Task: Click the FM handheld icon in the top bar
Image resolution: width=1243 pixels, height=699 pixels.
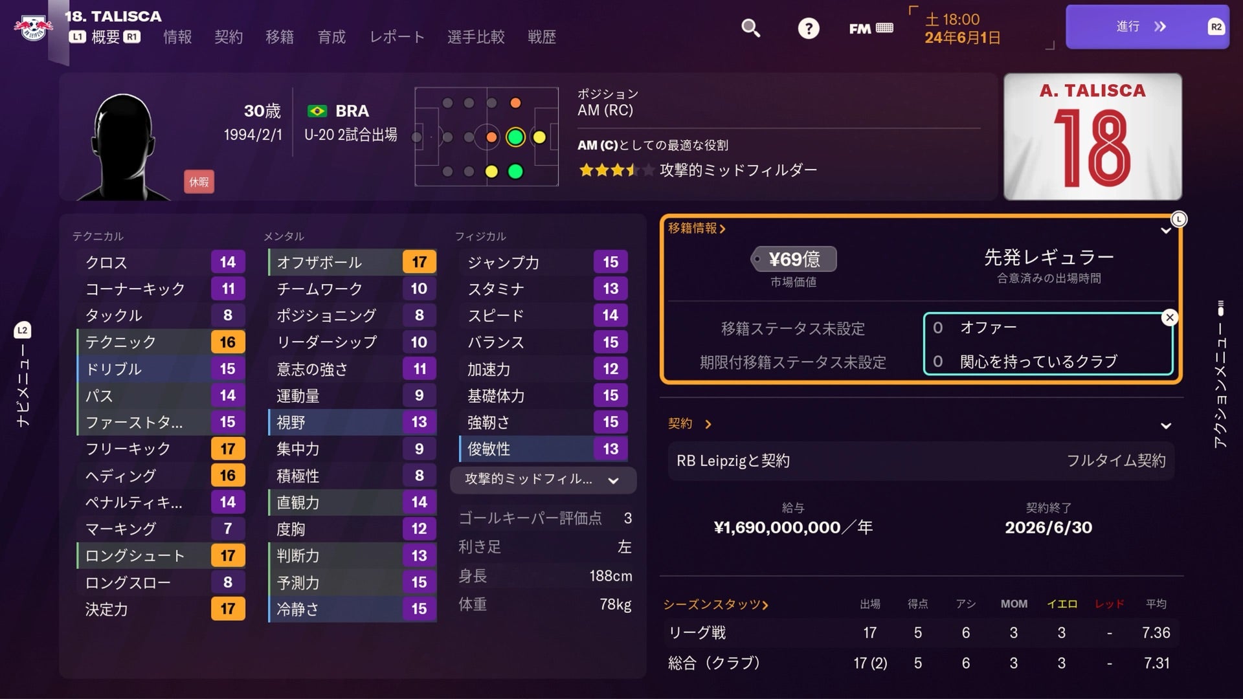Action: pyautogui.click(x=870, y=28)
